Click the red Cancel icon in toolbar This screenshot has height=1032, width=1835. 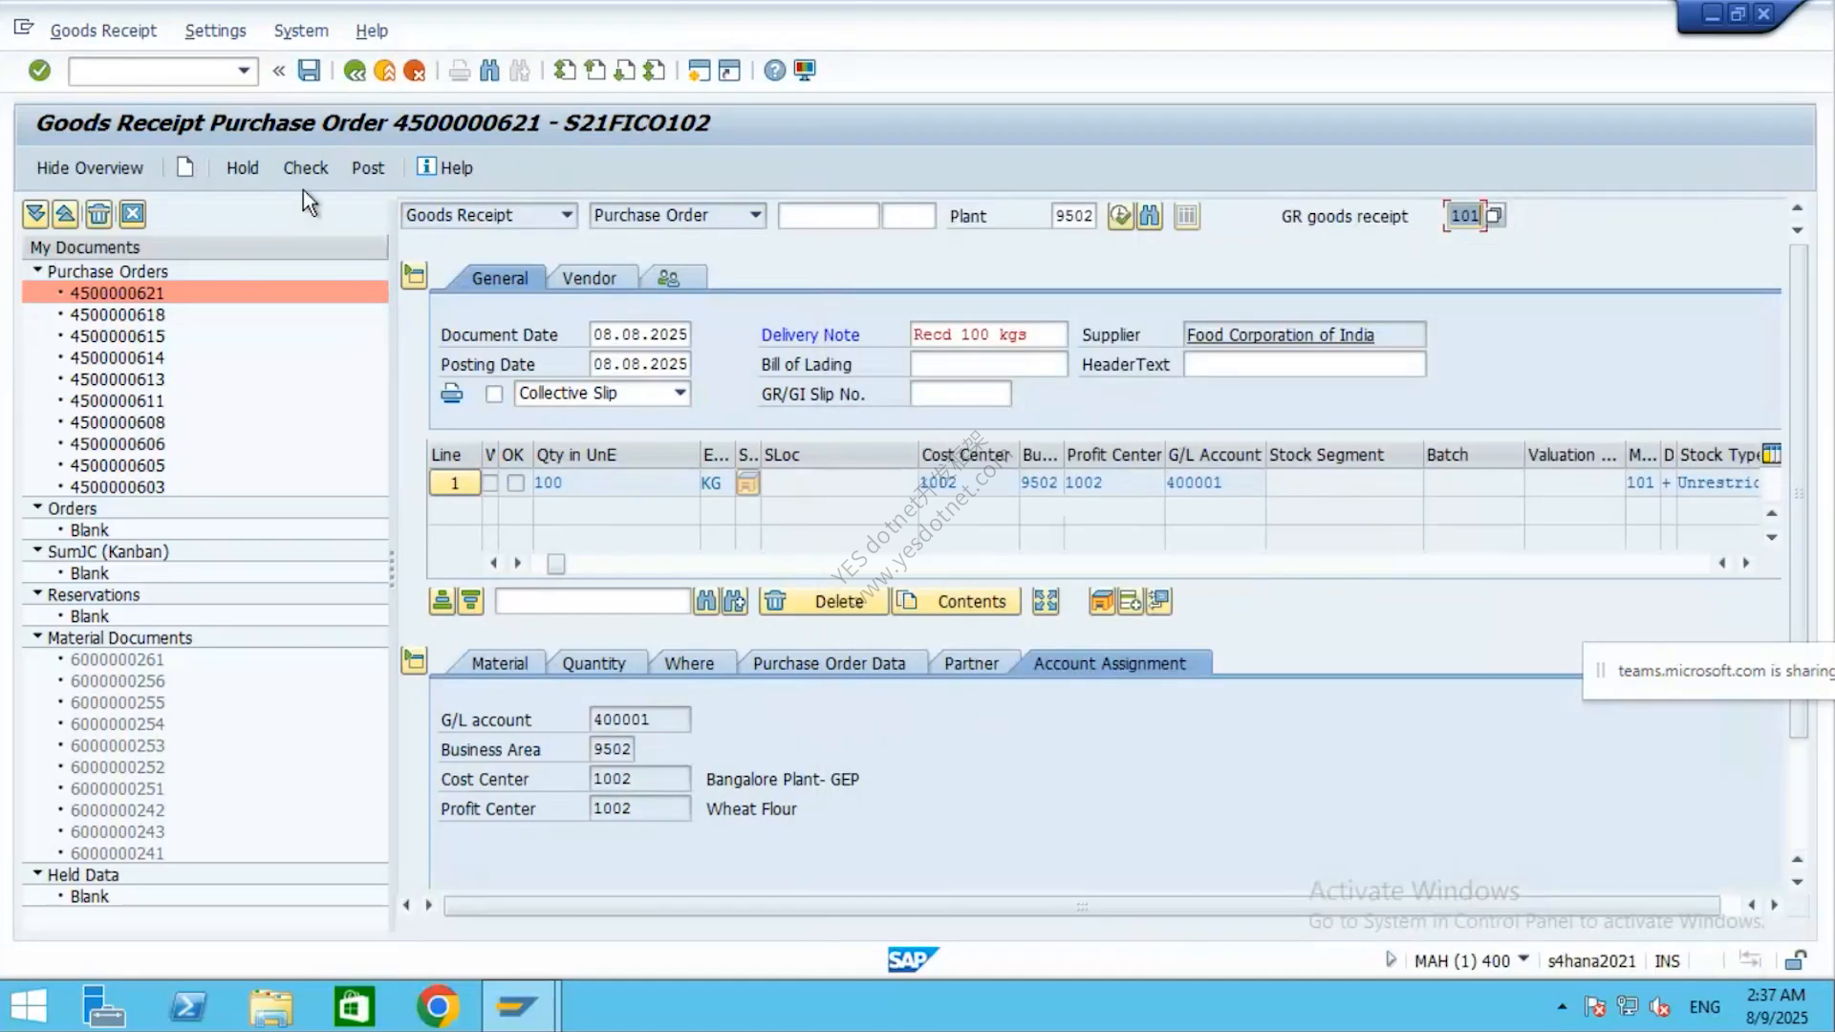tap(415, 71)
